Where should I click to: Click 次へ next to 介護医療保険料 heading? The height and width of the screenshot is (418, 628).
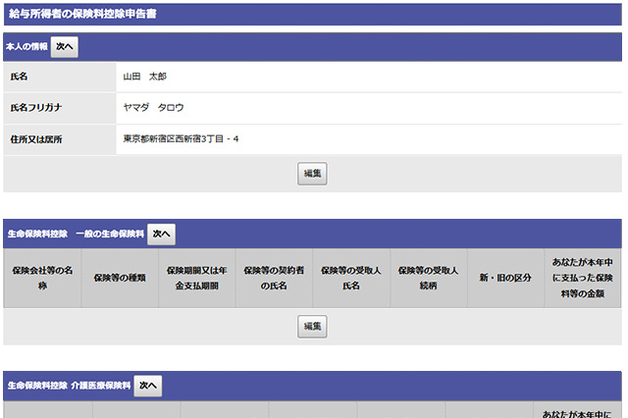(x=148, y=387)
